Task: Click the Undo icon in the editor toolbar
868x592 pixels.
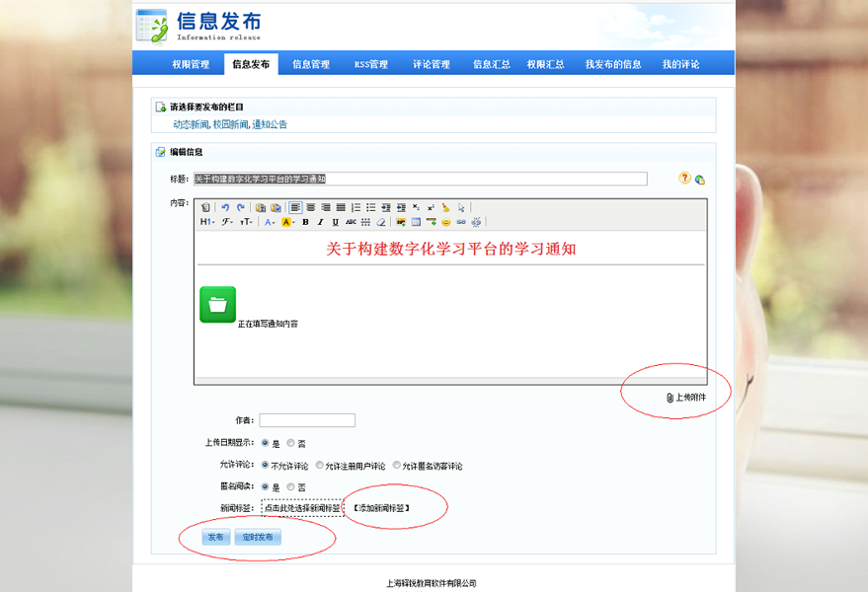Action: [226, 208]
